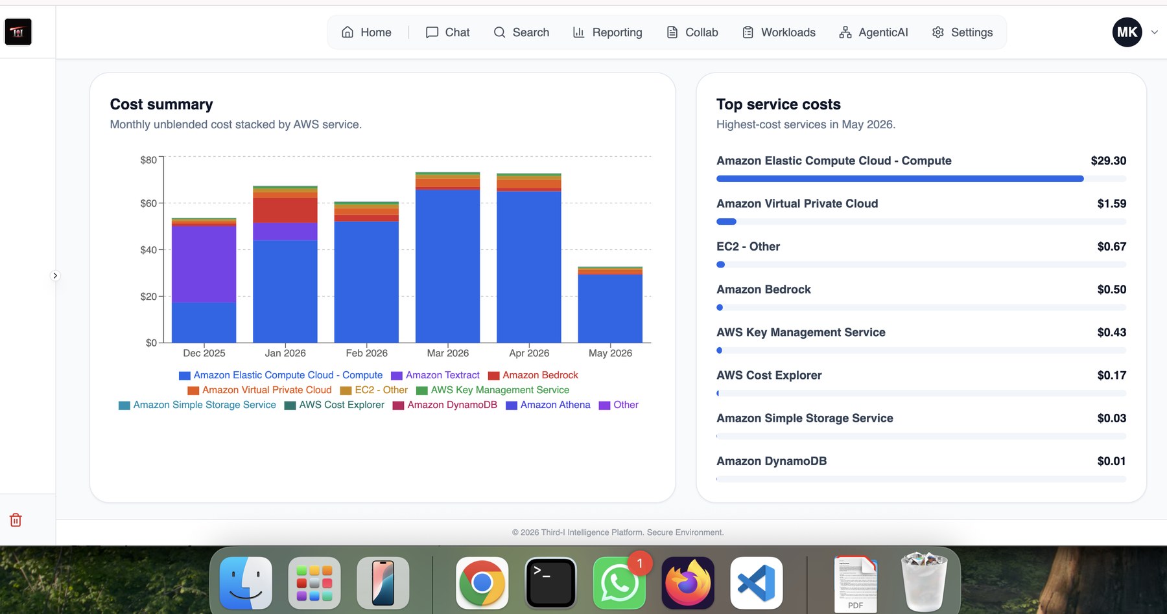Open WhatsApp from the Dock
Image resolution: width=1167 pixels, height=614 pixels.
click(x=619, y=583)
